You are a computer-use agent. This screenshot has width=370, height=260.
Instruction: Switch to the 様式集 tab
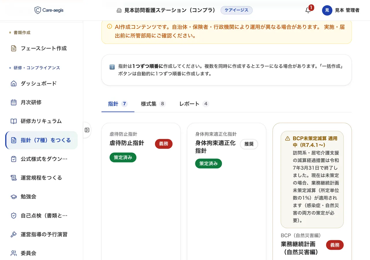(153, 104)
